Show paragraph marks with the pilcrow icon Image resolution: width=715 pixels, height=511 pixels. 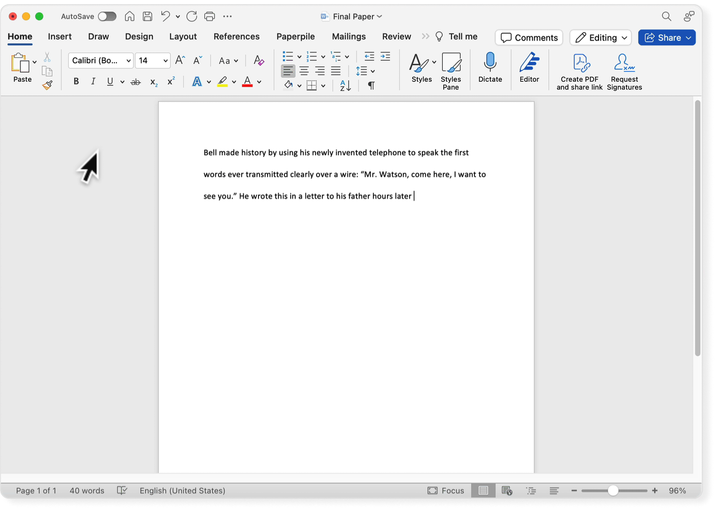click(x=371, y=85)
